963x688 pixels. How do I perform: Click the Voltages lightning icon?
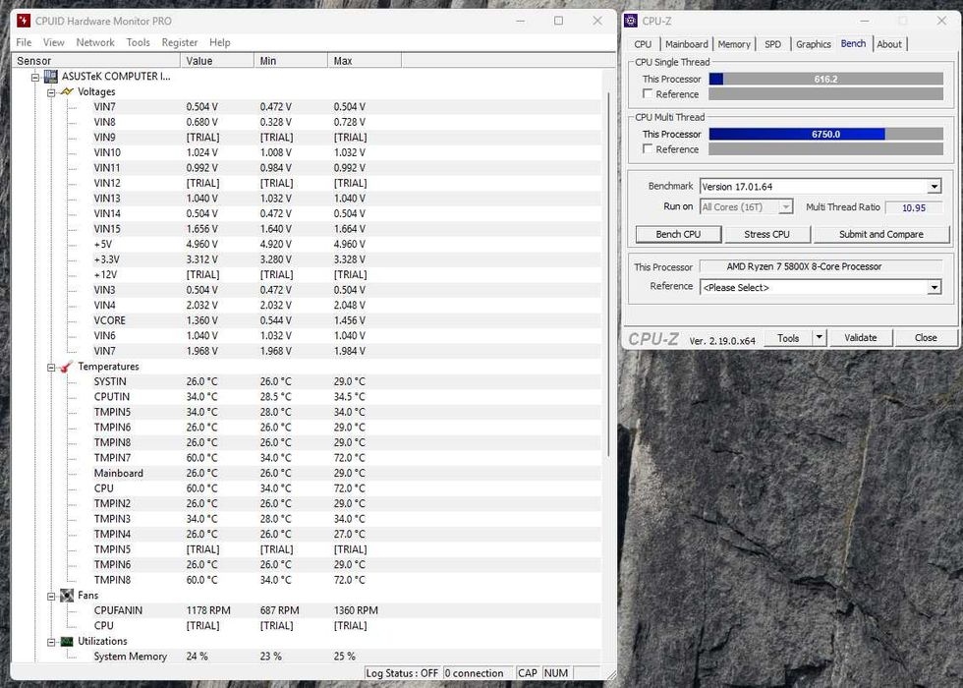click(x=67, y=91)
